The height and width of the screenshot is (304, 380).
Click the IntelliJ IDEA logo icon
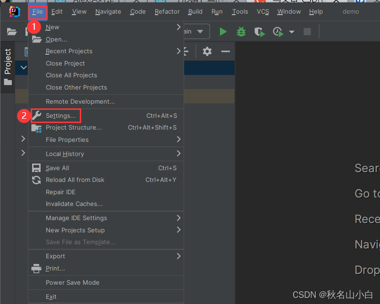[x=14, y=11]
